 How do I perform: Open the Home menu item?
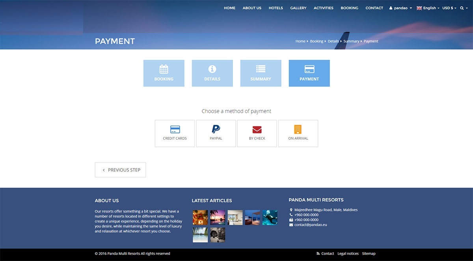pyautogui.click(x=229, y=8)
